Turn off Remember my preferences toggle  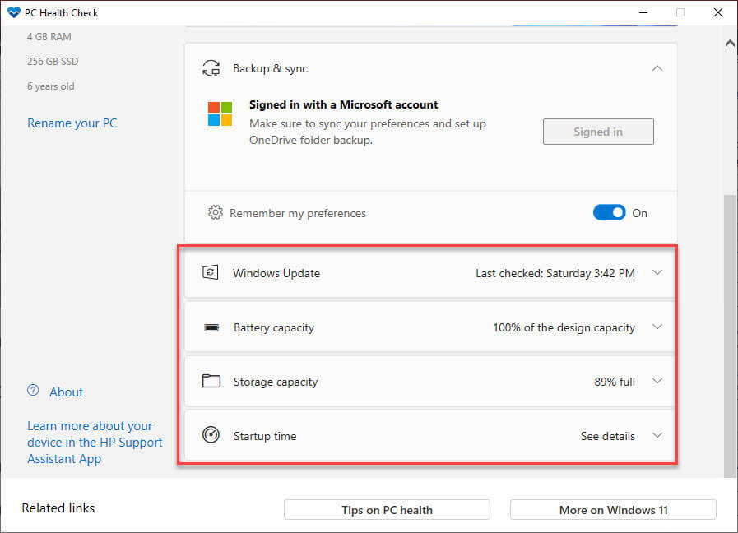coord(609,213)
